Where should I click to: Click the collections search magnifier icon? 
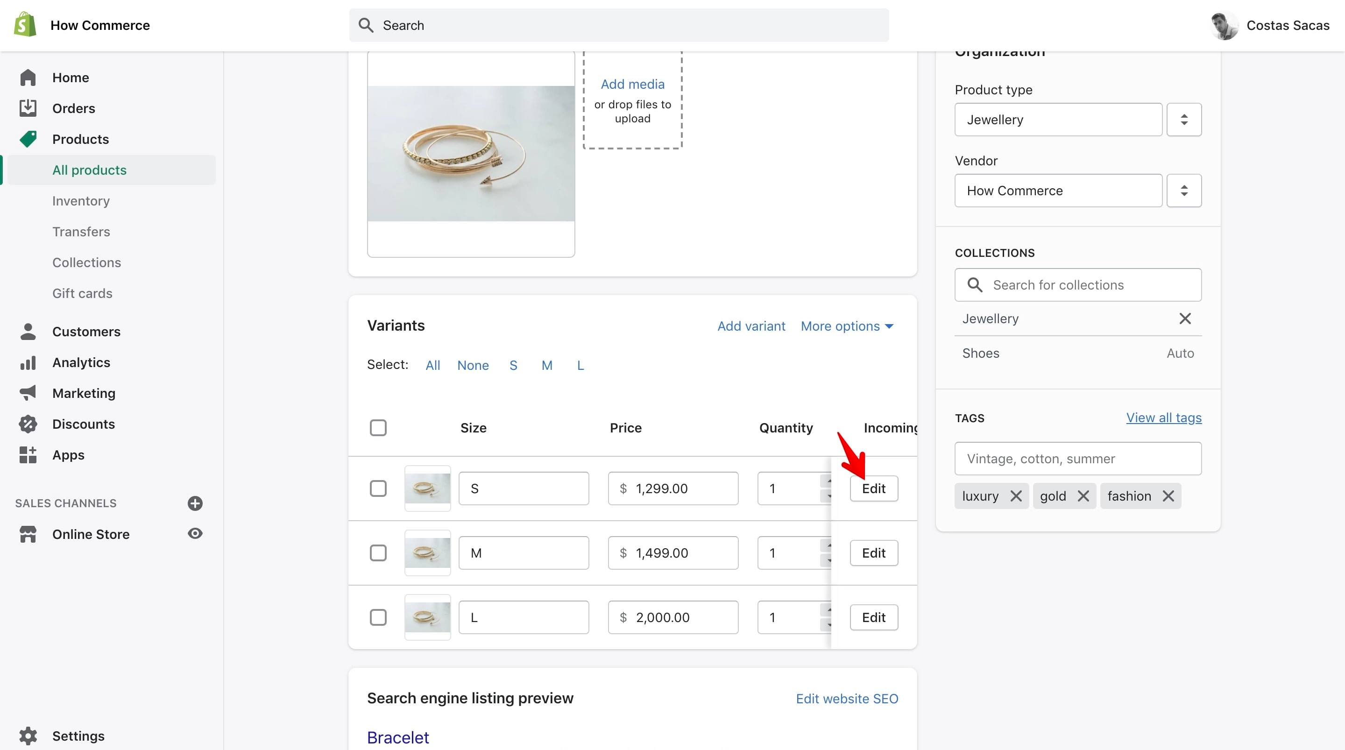tap(974, 285)
